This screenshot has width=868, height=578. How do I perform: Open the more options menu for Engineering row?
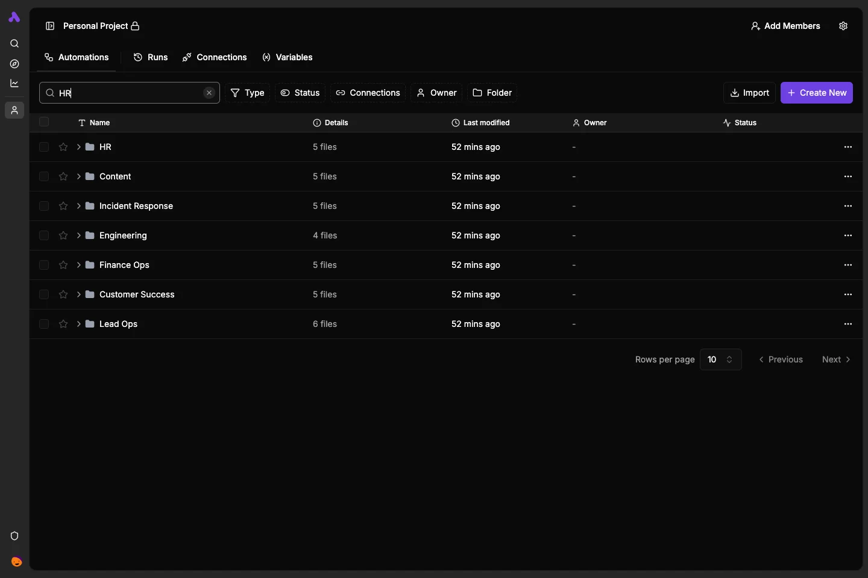(x=848, y=235)
